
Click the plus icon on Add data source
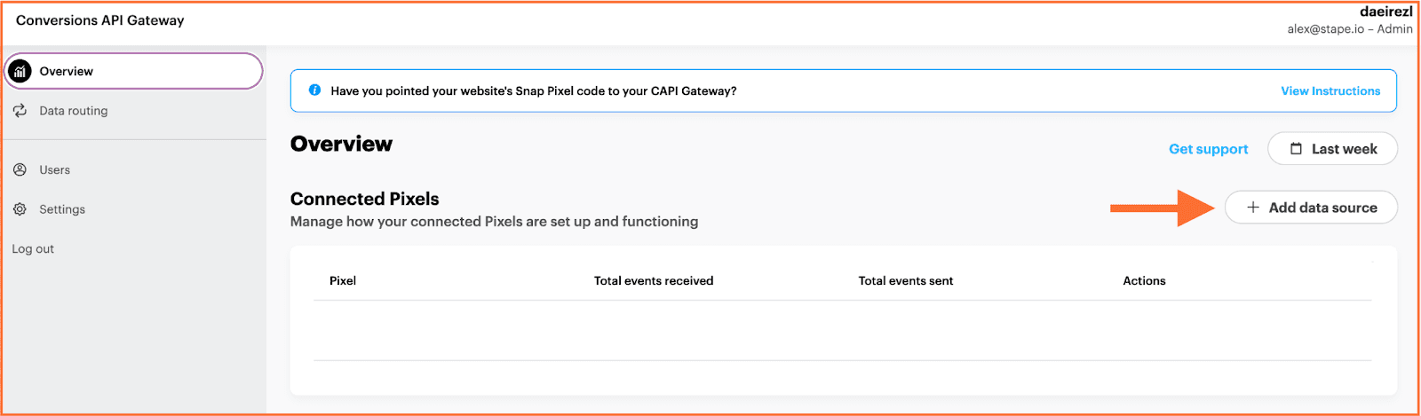(x=1253, y=208)
